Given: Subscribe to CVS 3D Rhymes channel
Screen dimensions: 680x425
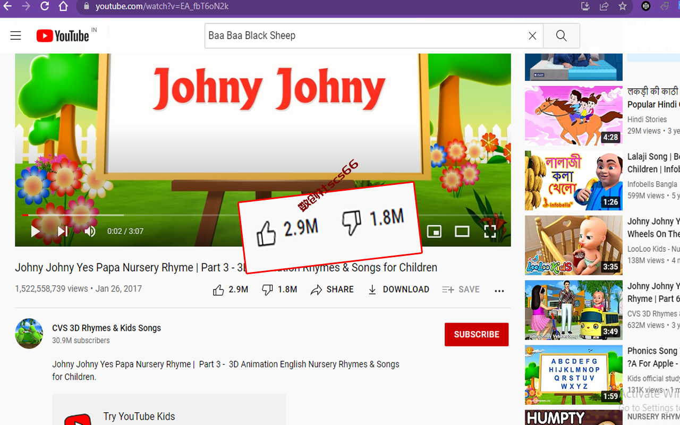Looking at the screenshot, I should [477, 334].
